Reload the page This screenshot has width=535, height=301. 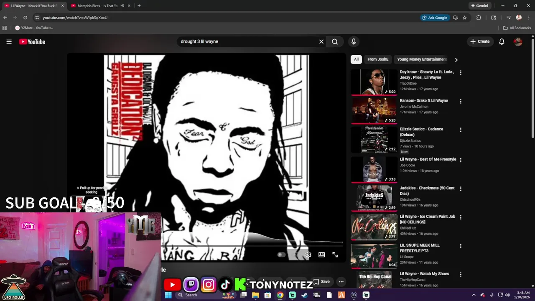25,18
